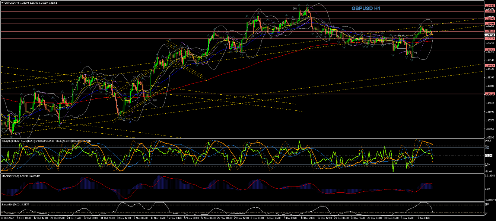Click the current price 1.21151 marker
Image resolution: width=496 pixels, height=221 pixels.
click(489, 35)
